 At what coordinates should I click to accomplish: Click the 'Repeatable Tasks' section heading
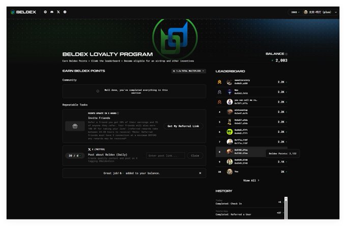75,105
